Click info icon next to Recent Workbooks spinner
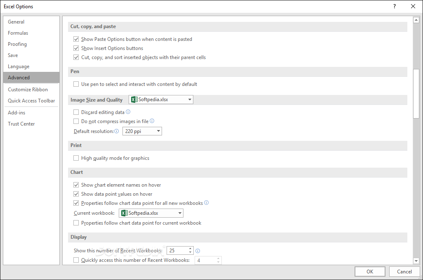 tap(198, 251)
